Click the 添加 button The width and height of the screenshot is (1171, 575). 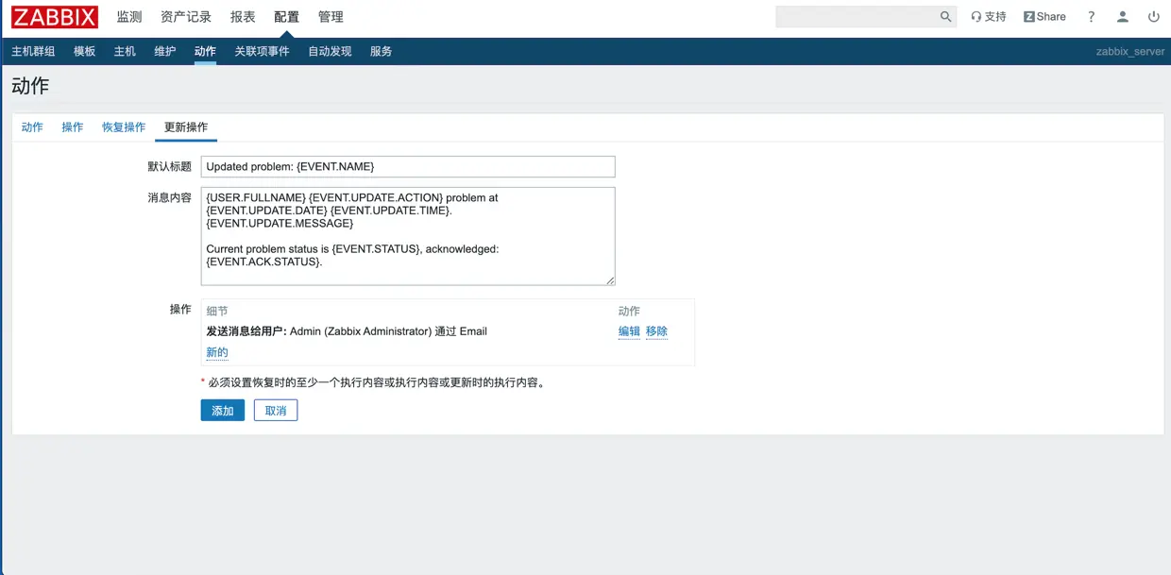click(222, 410)
